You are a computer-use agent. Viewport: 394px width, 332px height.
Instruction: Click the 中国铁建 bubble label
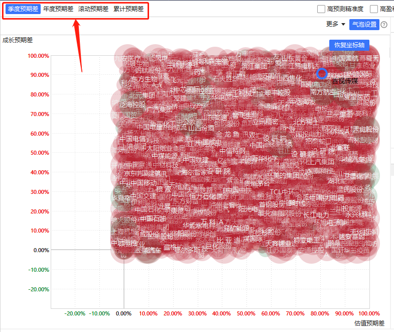click(x=196, y=160)
